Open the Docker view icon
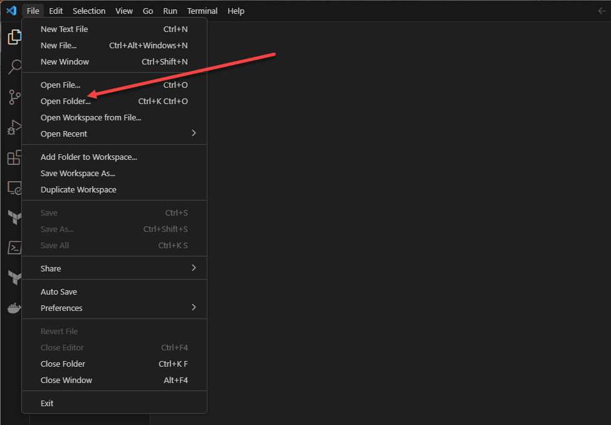This screenshot has height=425, width=611. [14, 308]
